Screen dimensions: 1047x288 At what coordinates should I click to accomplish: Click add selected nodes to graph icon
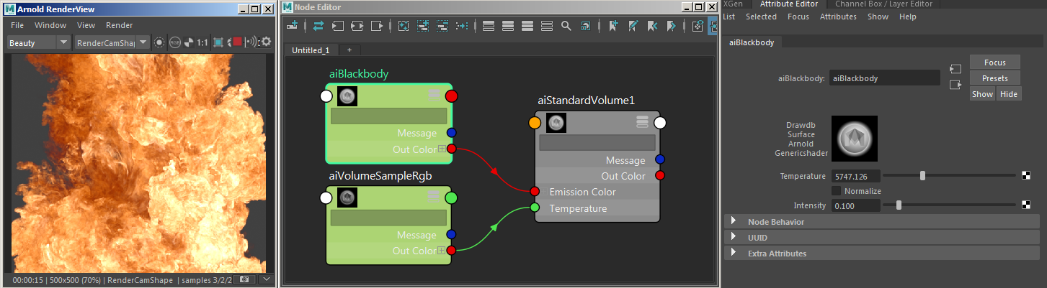[423, 26]
